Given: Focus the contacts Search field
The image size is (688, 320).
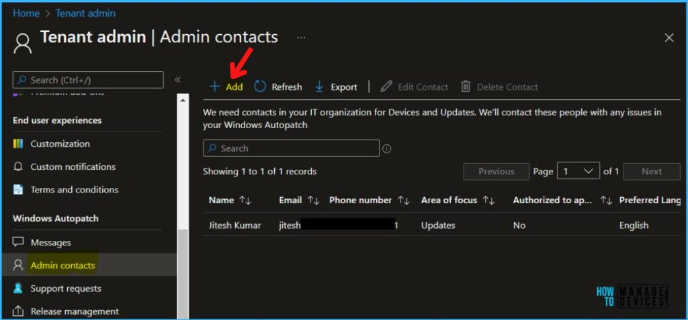Looking at the screenshot, I should point(292,148).
